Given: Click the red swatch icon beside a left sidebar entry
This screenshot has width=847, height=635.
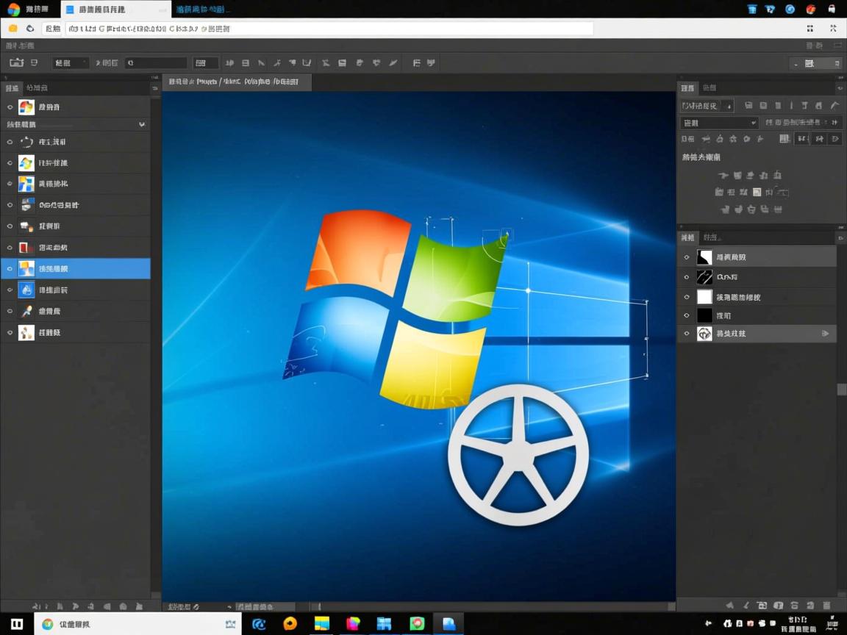Looking at the screenshot, I should pyautogui.click(x=24, y=248).
